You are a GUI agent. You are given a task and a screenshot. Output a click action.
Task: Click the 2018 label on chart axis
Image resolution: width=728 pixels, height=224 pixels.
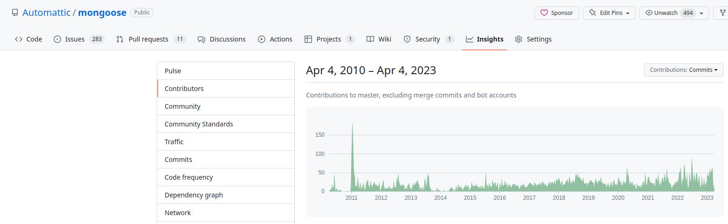[559, 198]
